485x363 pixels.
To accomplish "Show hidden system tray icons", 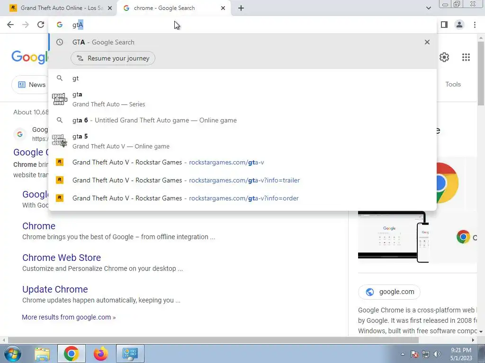I will (403, 354).
